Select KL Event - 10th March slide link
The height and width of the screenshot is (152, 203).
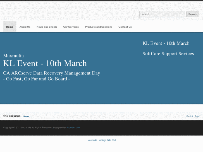tap(166, 43)
